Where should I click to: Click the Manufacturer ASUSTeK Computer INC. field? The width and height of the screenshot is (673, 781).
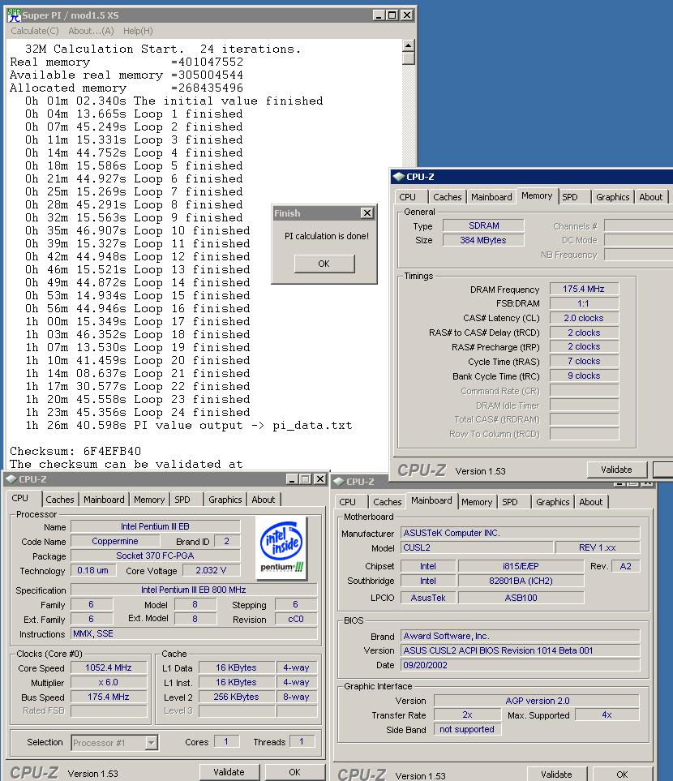point(520,533)
